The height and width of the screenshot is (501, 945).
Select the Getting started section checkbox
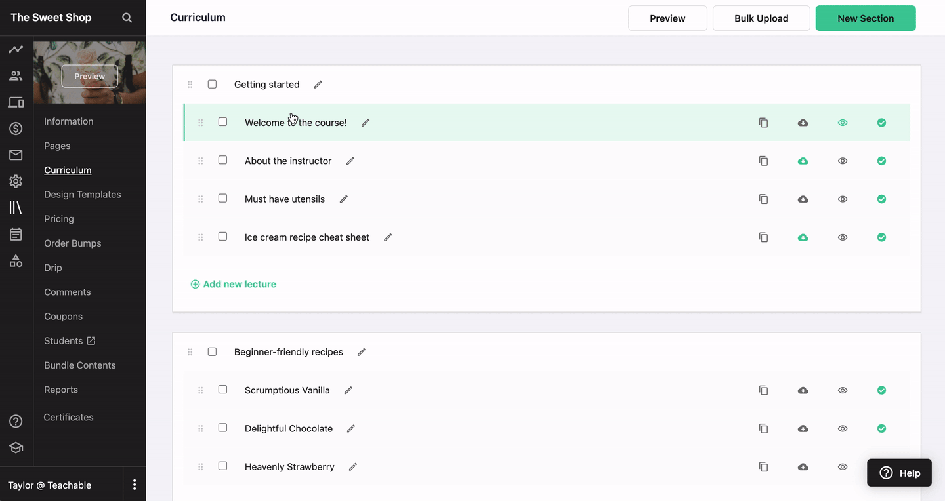(212, 84)
